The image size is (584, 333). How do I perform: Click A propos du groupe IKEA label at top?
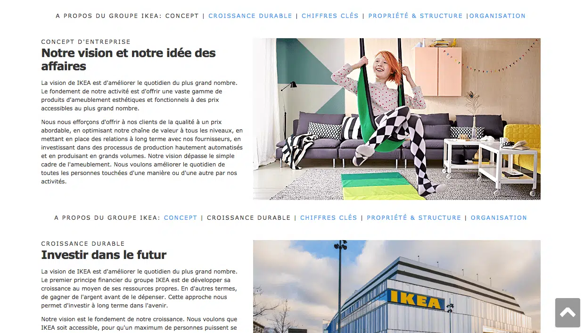tap(108, 16)
